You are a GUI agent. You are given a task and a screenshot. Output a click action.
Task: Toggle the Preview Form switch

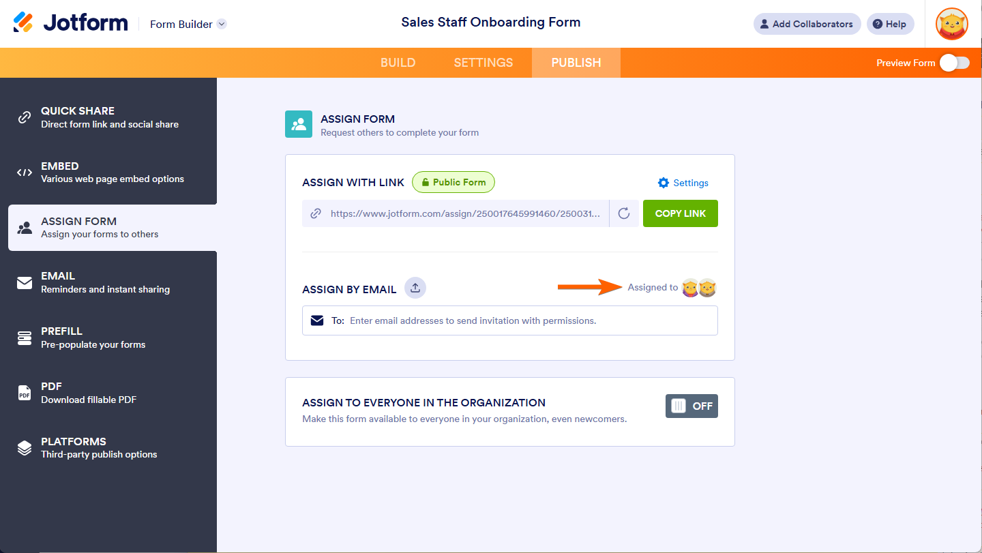[954, 63]
